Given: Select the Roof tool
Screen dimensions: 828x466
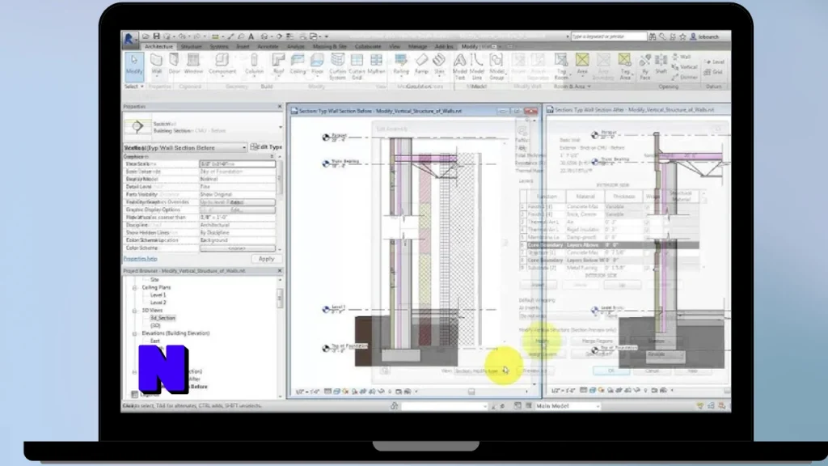Looking at the screenshot, I should point(278,65).
